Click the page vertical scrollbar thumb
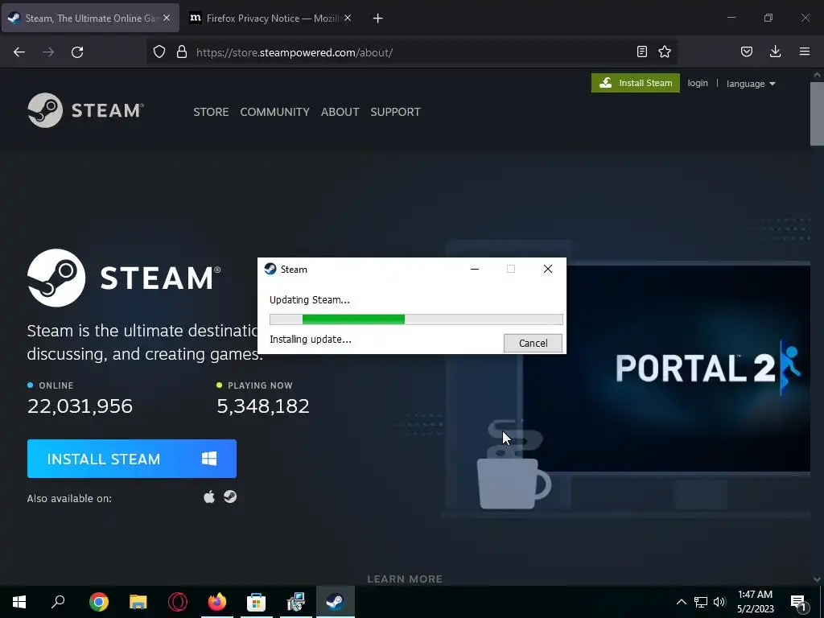 (817, 113)
